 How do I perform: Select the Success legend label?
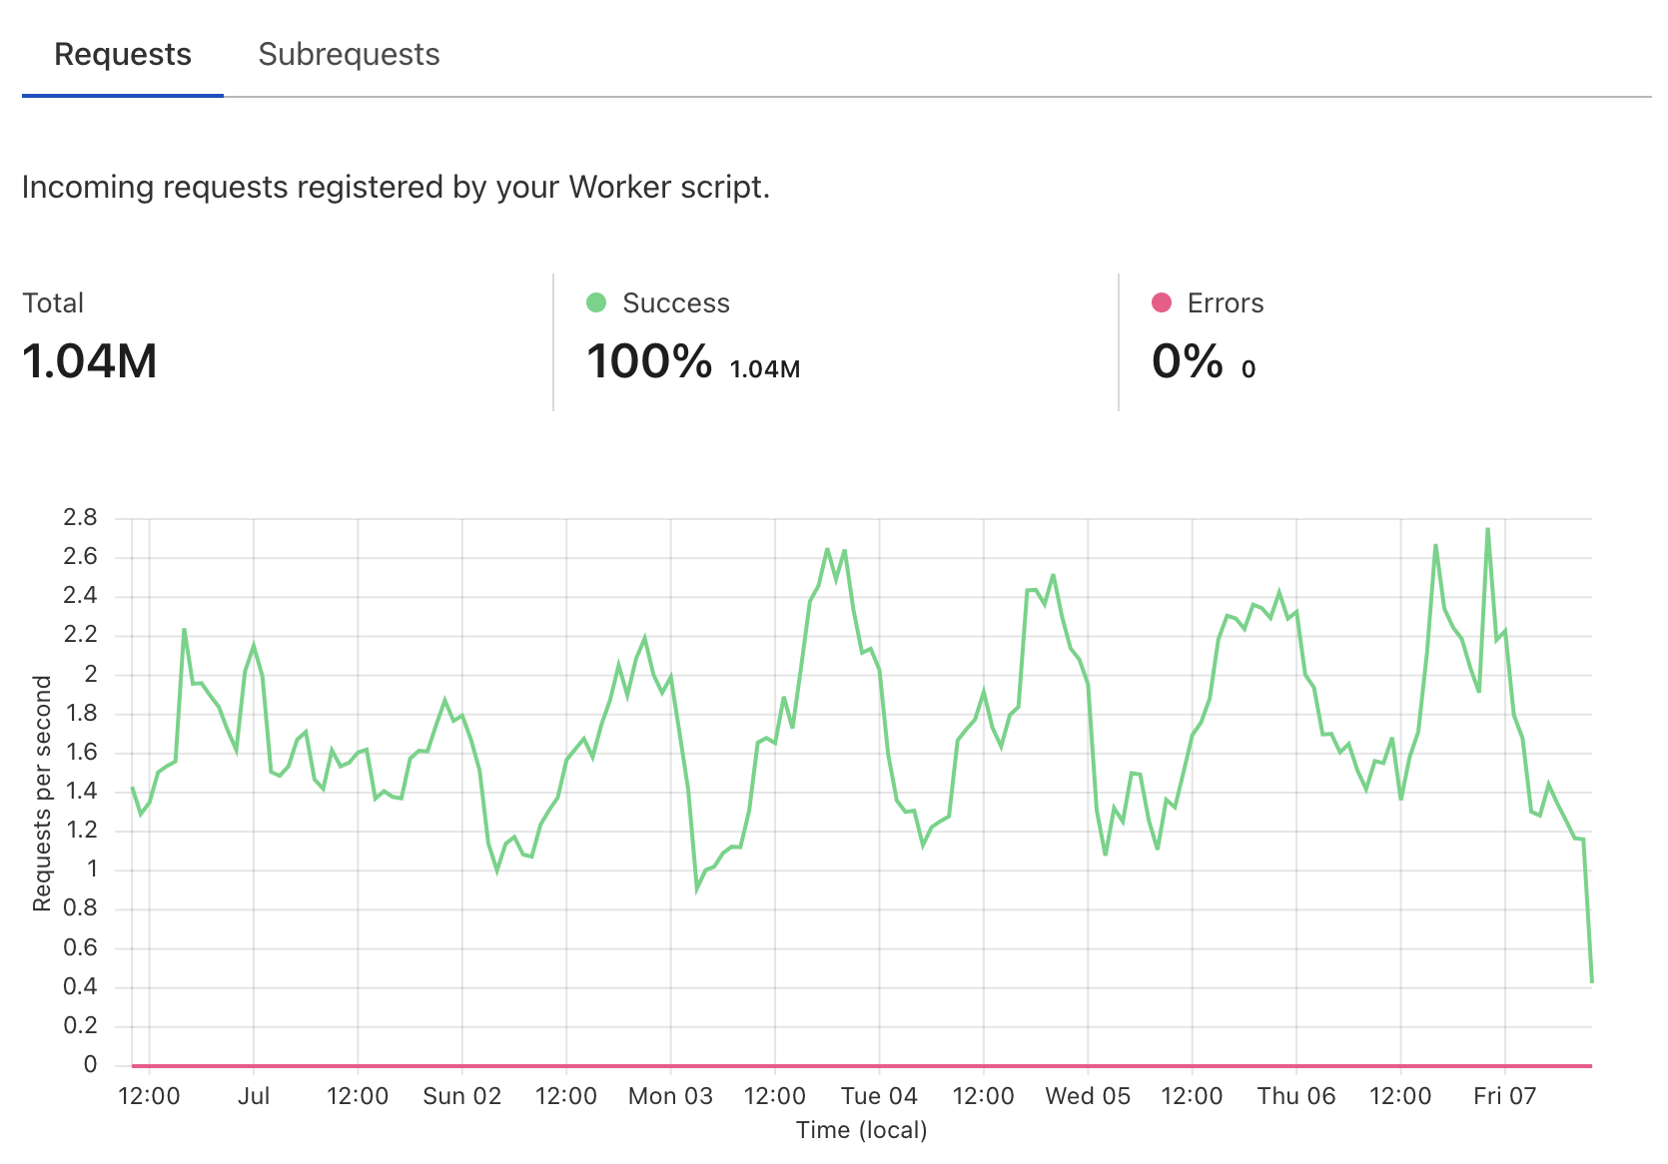676,303
